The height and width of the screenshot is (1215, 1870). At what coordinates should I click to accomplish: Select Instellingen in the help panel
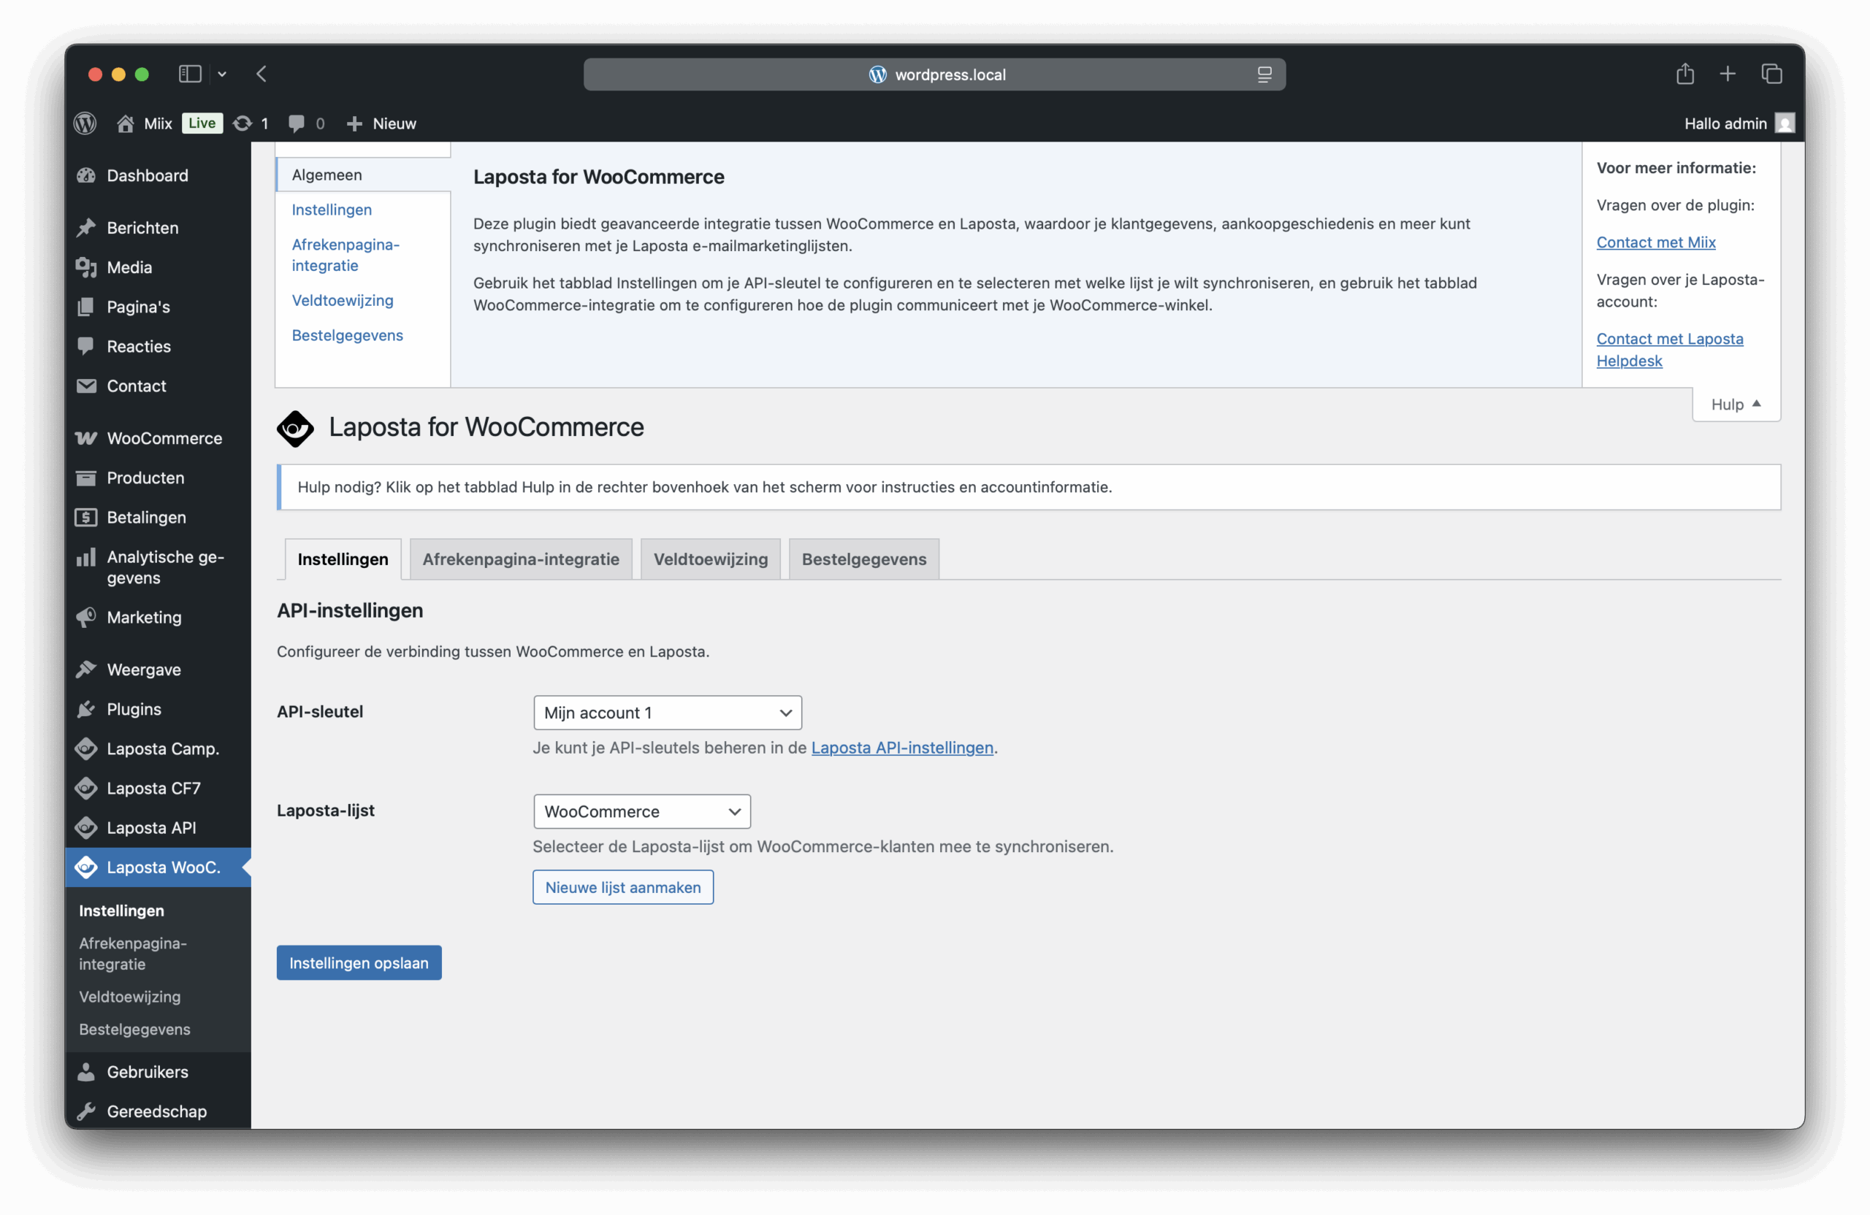(332, 210)
